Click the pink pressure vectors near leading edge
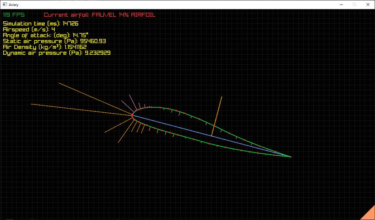Screen dimensions: 375x220 [132, 102]
